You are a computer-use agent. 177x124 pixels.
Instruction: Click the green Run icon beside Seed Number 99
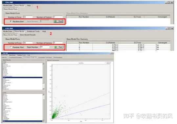coord(55,47)
